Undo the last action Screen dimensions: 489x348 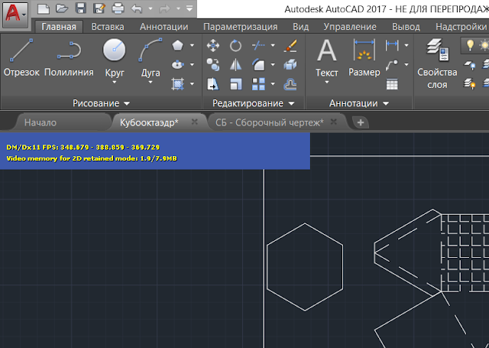[137, 8]
